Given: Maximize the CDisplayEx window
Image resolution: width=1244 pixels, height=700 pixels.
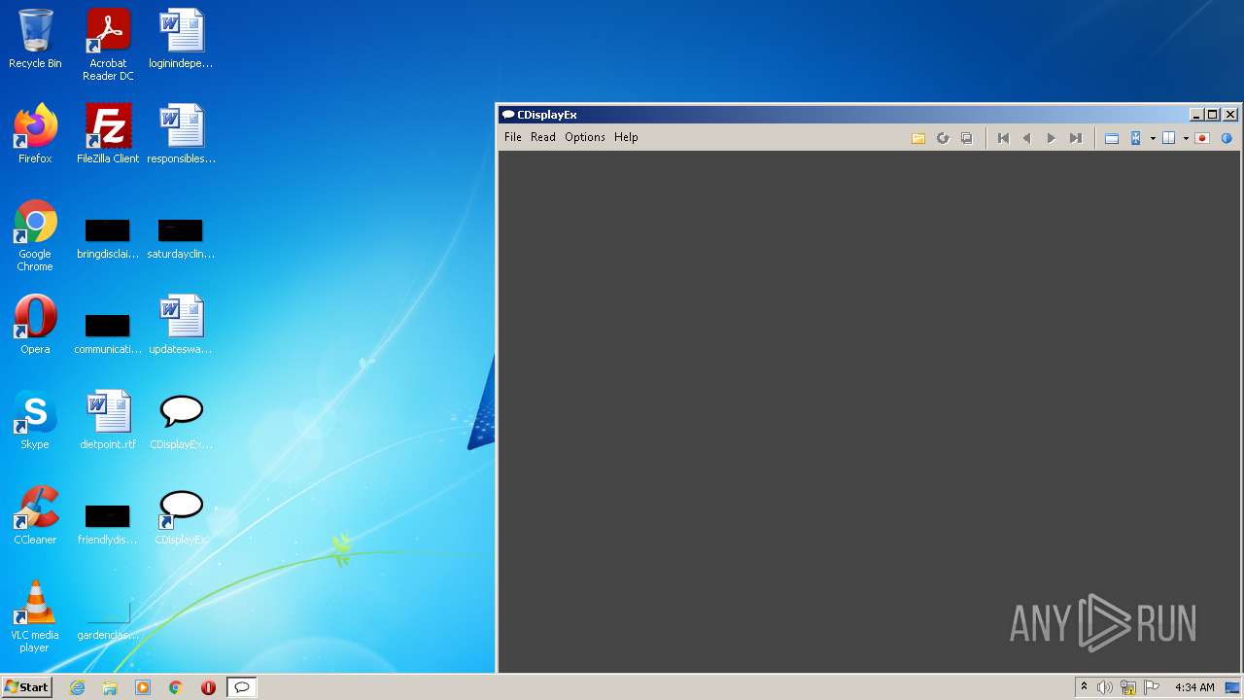Looking at the screenshot, I should tap(1213, 115).
